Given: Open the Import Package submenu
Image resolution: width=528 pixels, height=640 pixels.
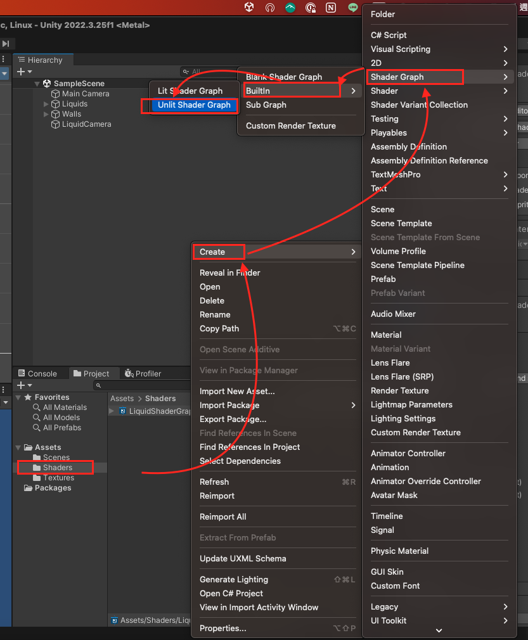Looking at the screenshot, I should [277, 406].
